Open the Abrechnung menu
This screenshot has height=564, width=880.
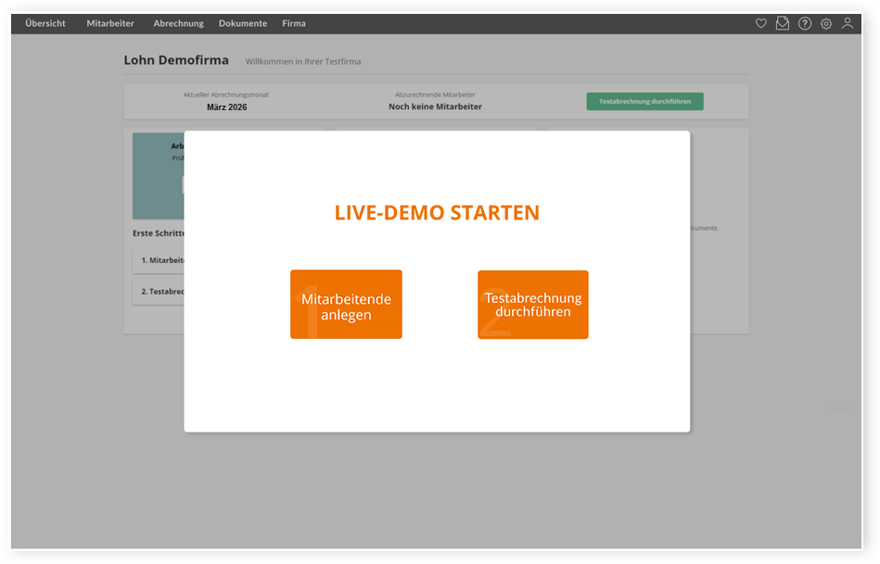(179, 24)
